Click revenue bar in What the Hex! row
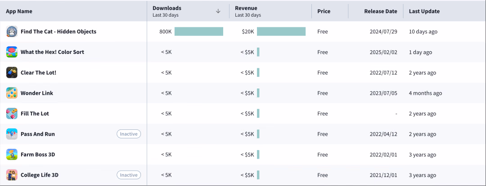486x186 pixels. point(258,52)
